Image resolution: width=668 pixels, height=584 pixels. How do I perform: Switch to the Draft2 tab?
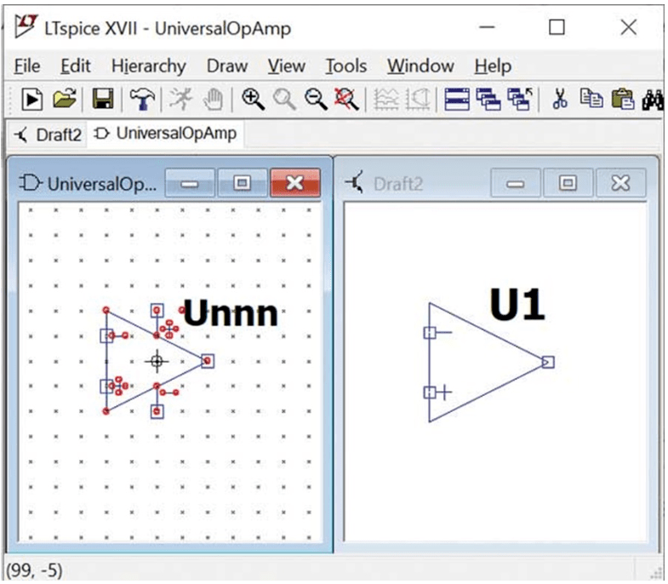[48, 135]
